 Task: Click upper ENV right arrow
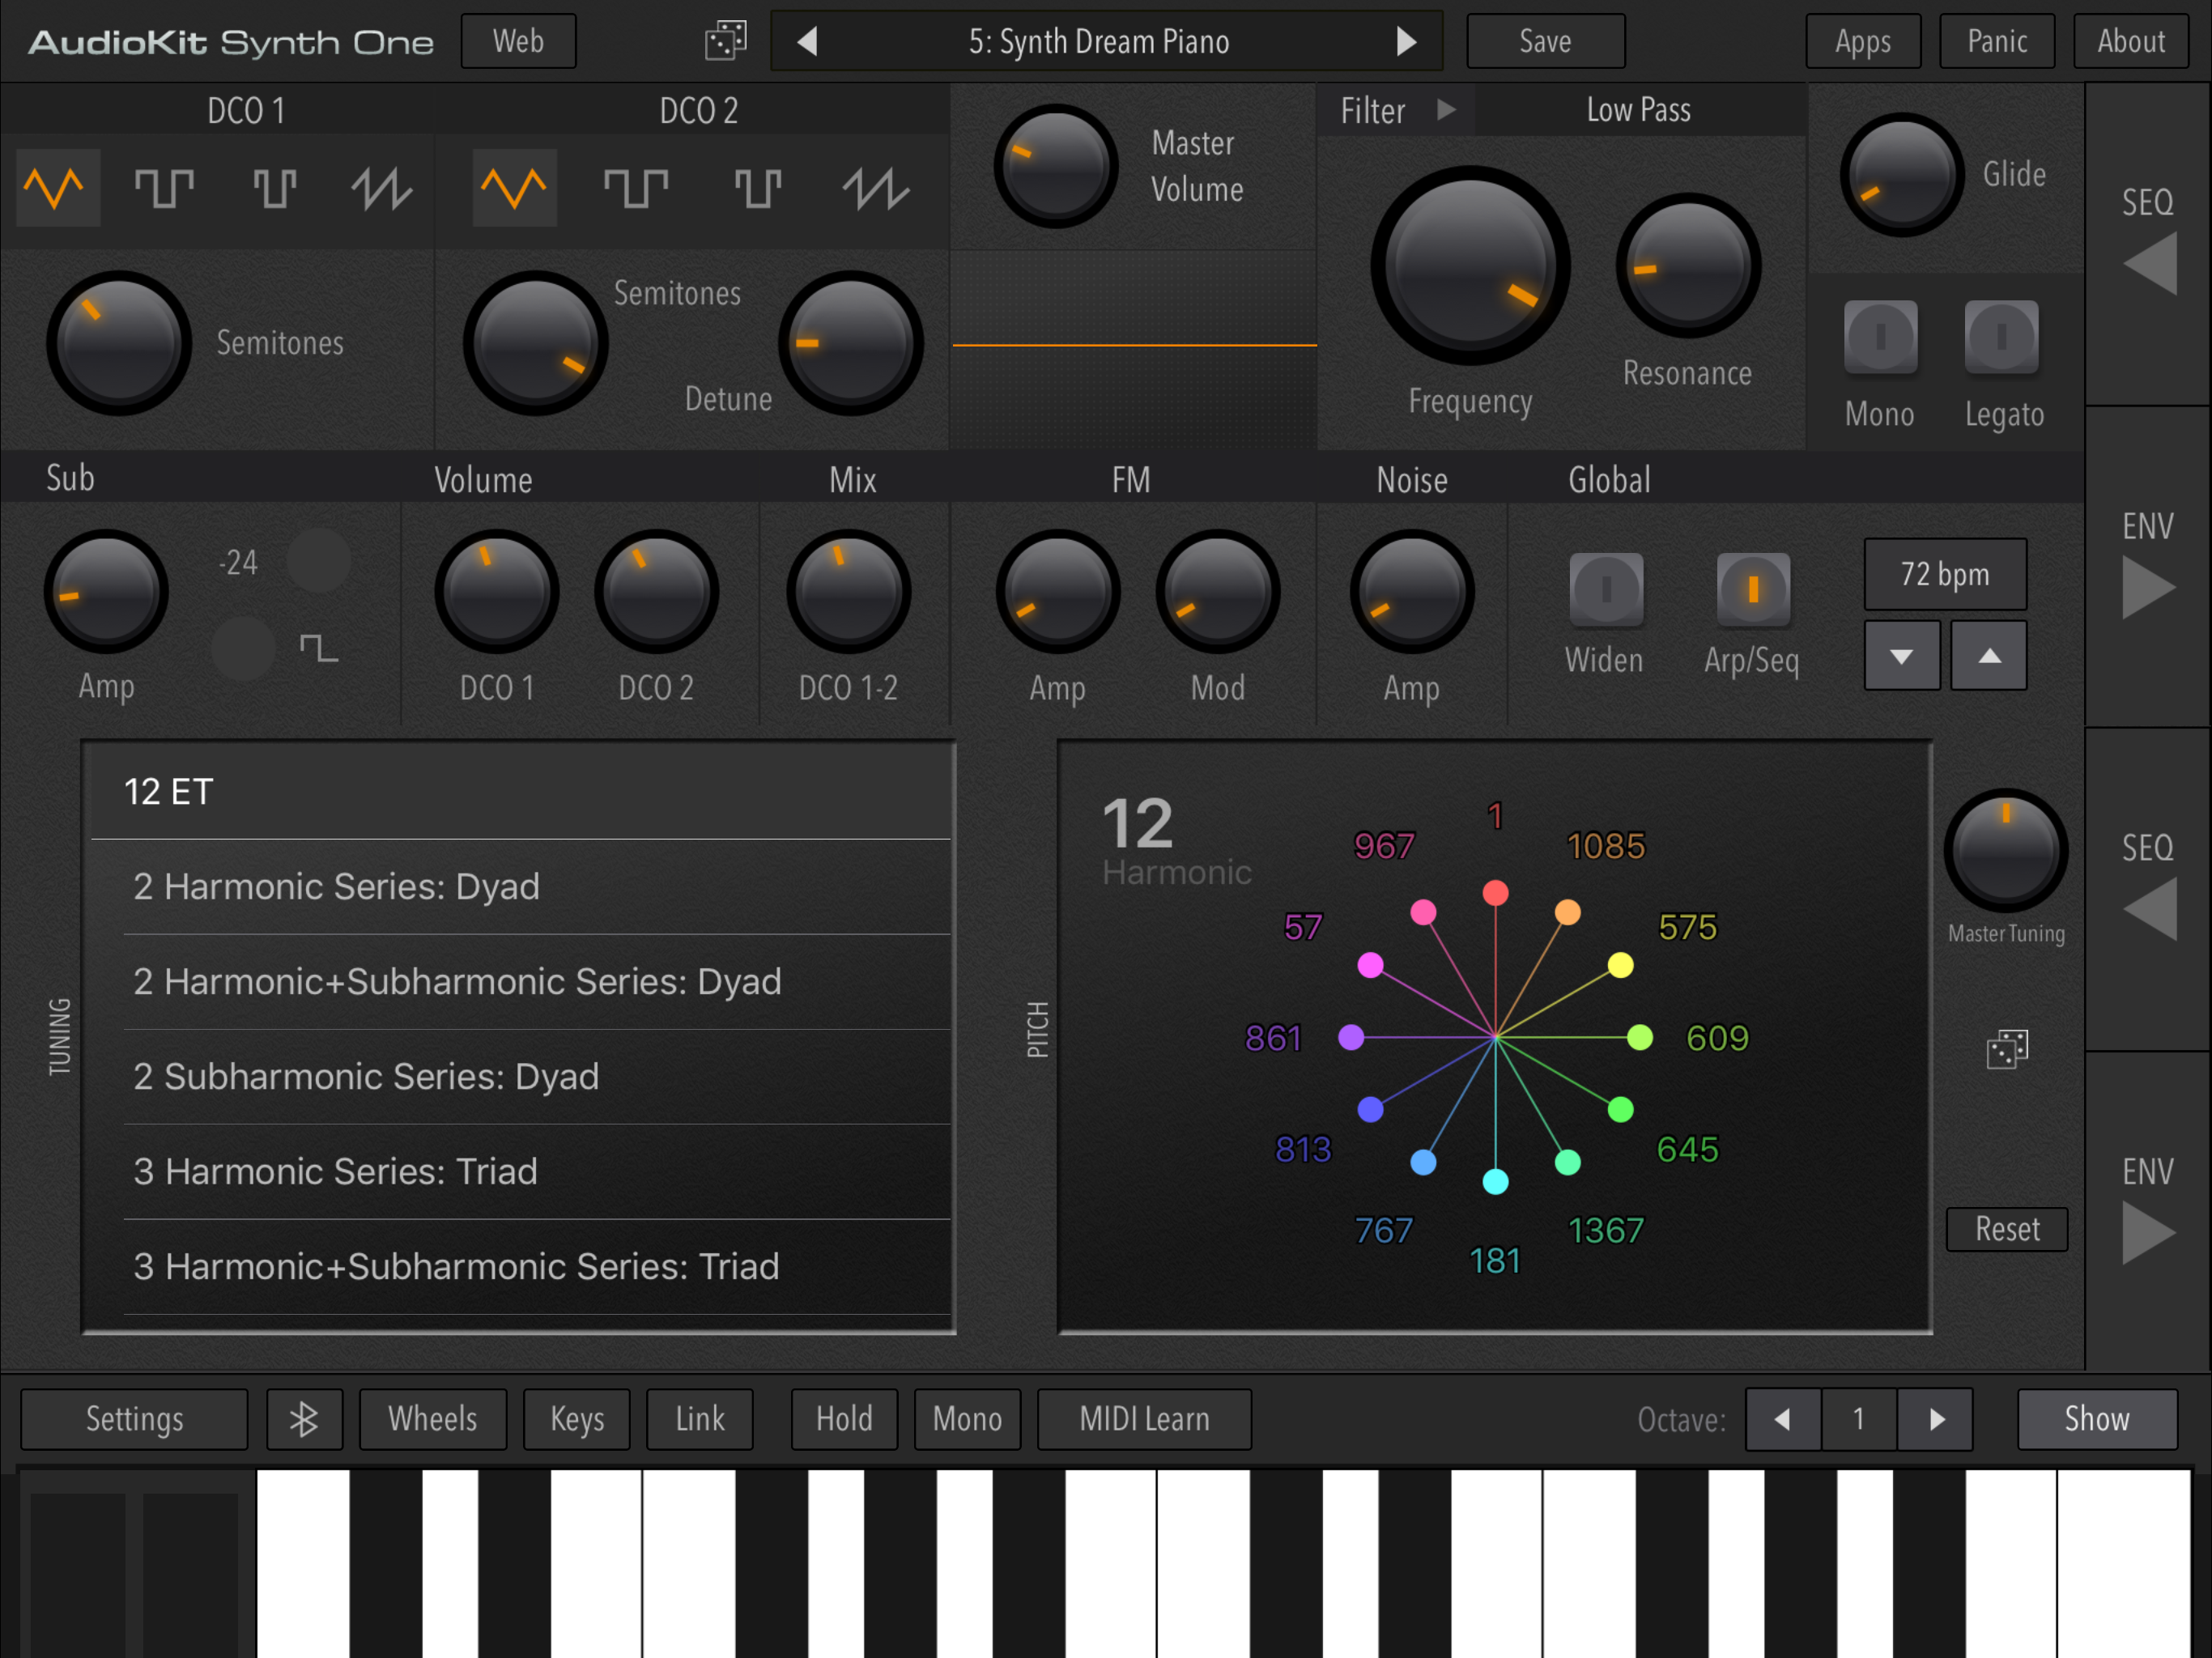click(x=2149, y=587)
